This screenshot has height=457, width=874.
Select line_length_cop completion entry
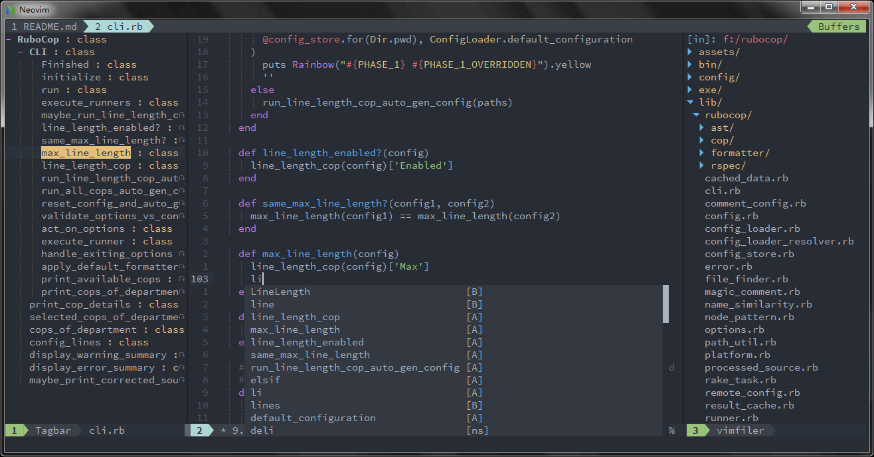click(454, 317)
